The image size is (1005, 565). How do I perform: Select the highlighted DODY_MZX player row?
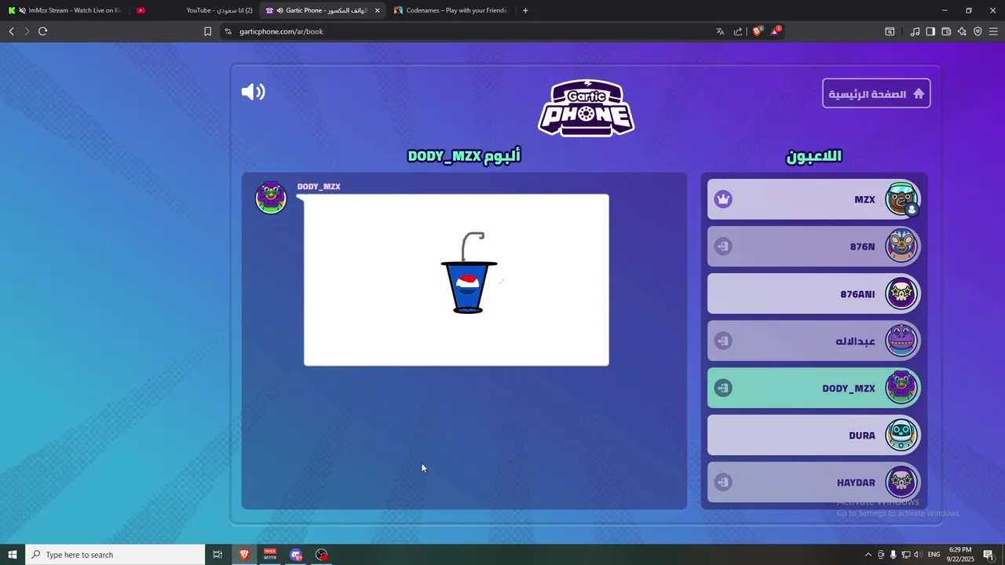813,388
